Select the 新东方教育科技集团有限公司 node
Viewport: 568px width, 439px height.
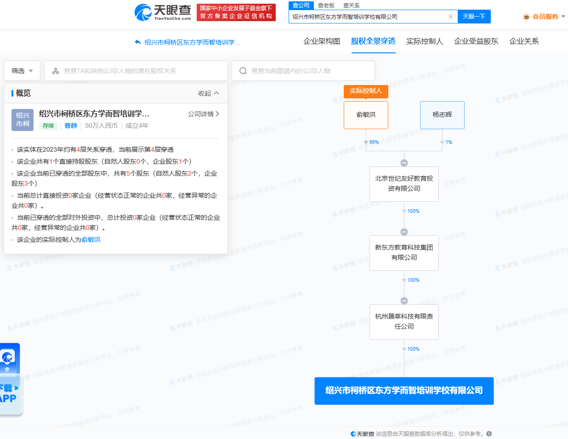tap(404, 253)
